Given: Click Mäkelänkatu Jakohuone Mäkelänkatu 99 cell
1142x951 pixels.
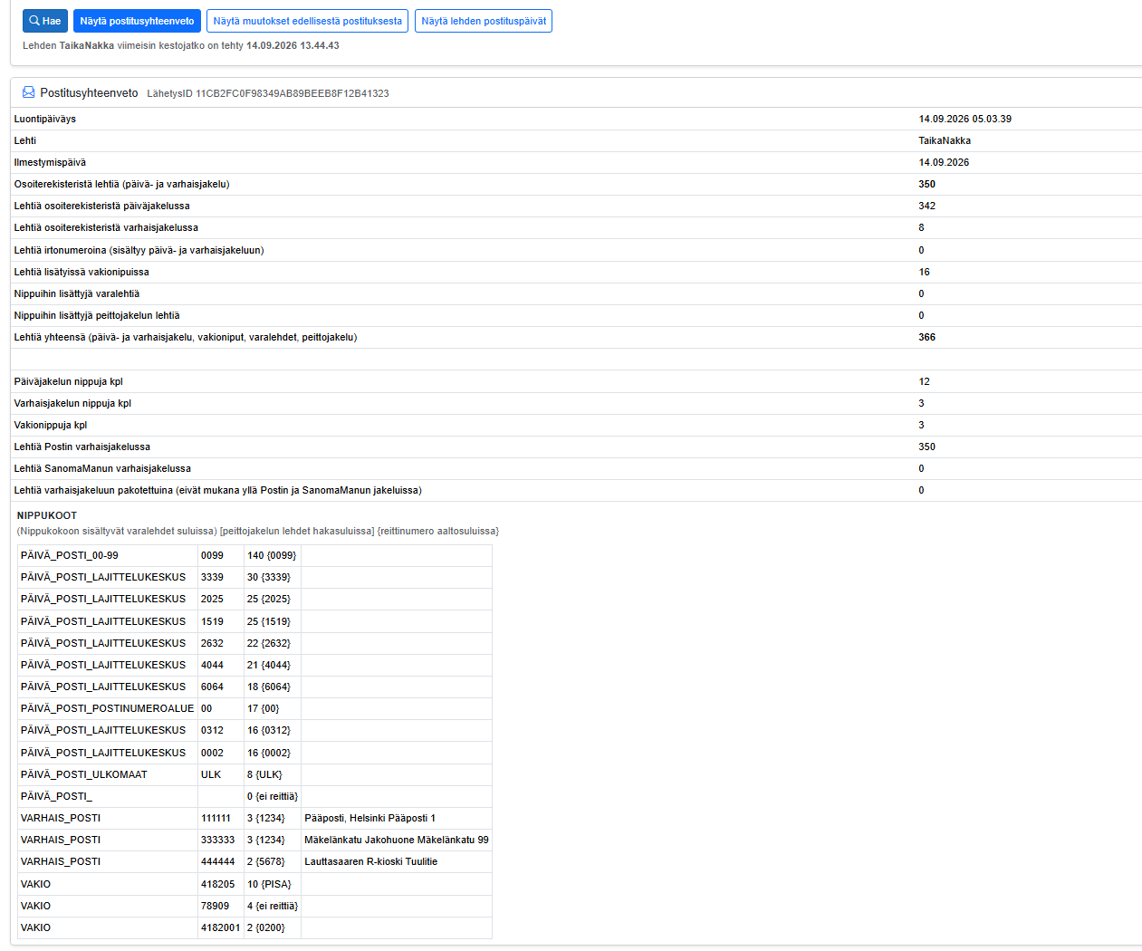Looking at the screenshot, I should (397, 840).
